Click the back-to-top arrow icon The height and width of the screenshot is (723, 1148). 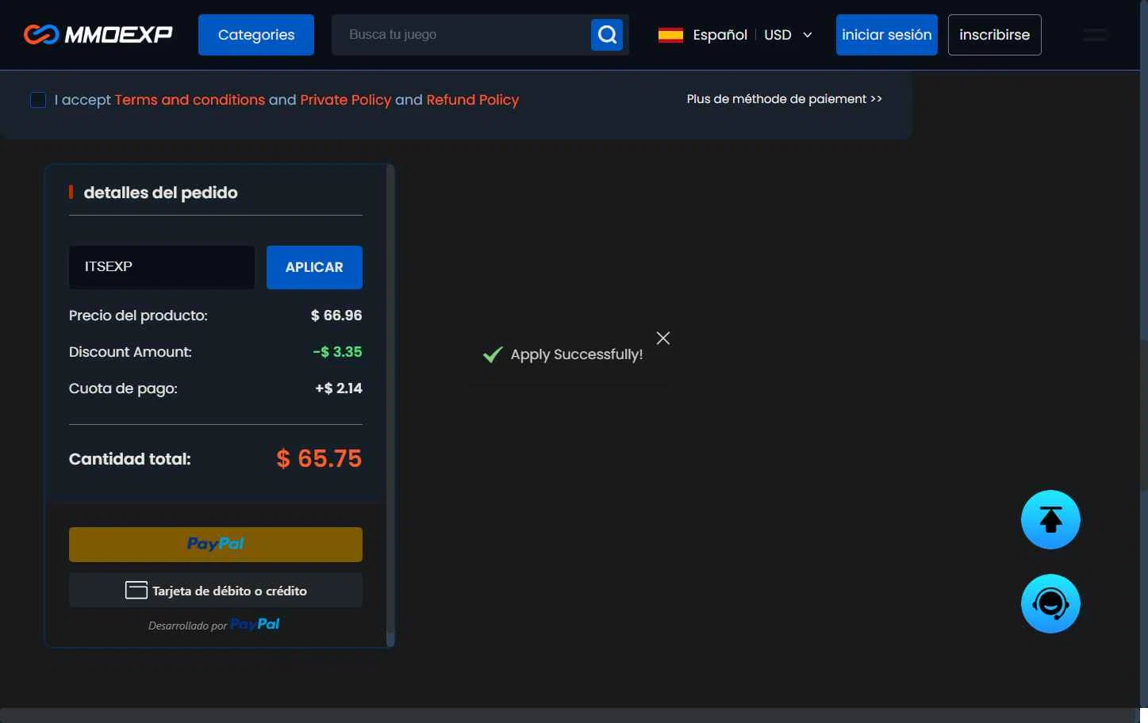[x=1050, y=520]
